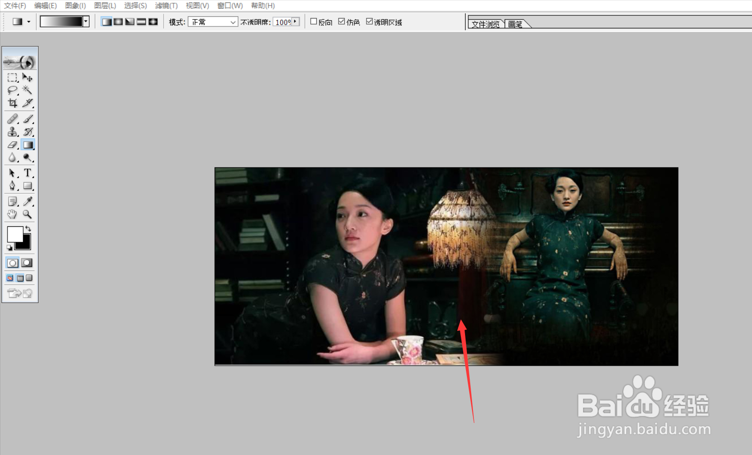Open the tool preset picker dropdown

(29, 22)
